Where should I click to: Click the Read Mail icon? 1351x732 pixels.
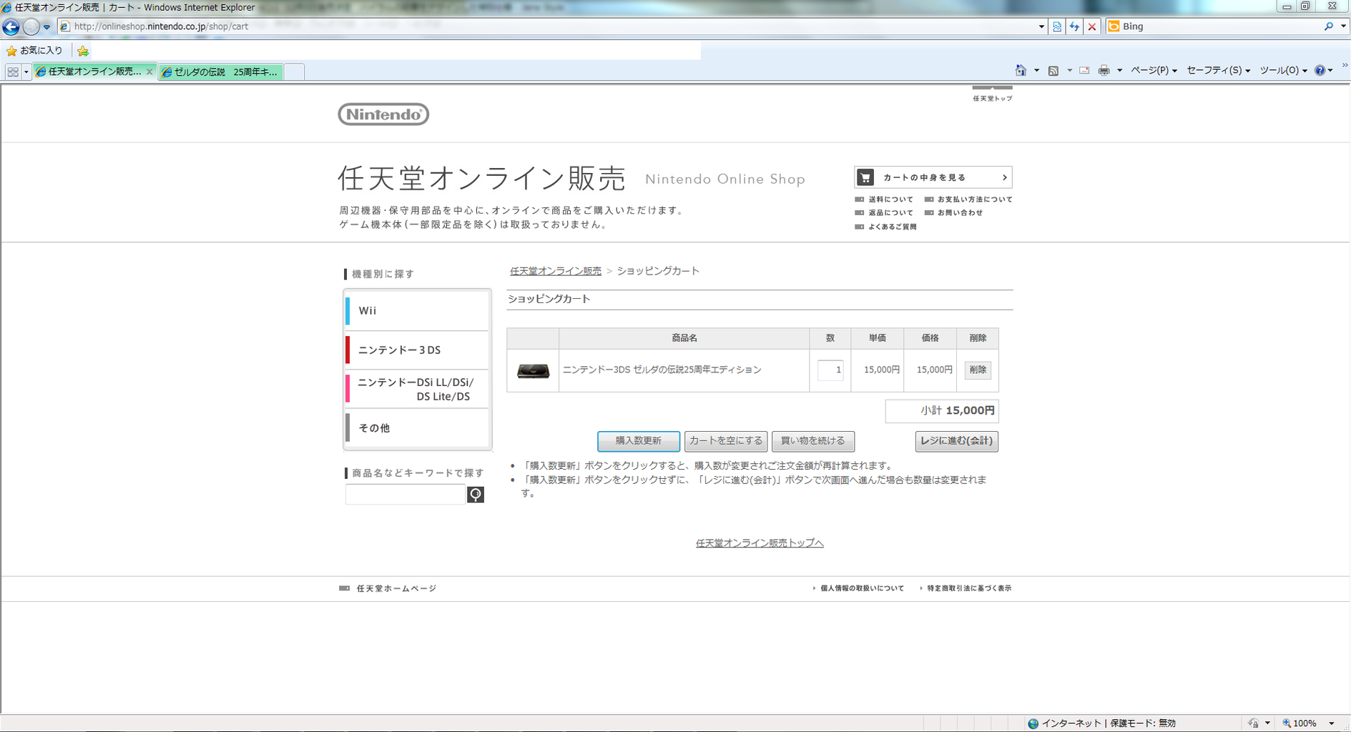click(1084, 70)
